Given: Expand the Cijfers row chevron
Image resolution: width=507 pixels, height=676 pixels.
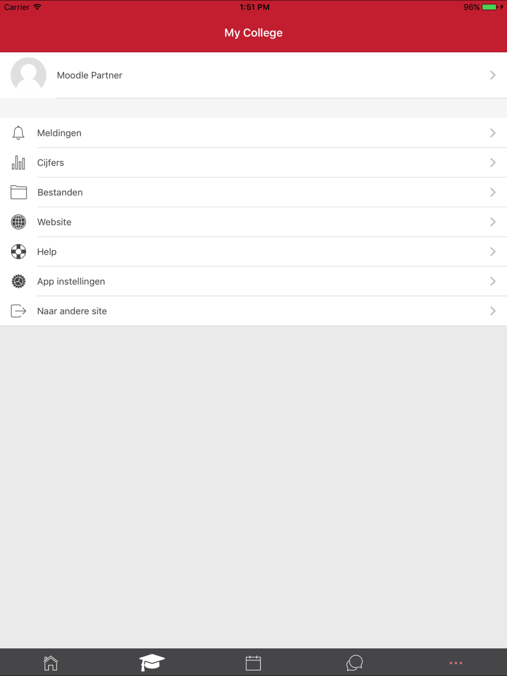Looking at the screenshot, I should [x=493, y=163].
